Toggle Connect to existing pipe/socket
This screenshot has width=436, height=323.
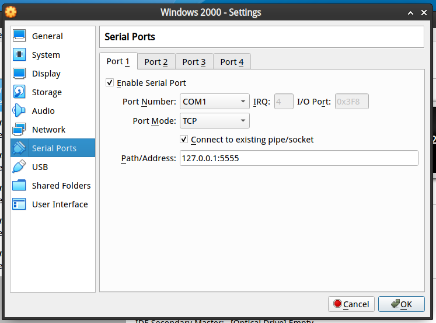point(184,139)
